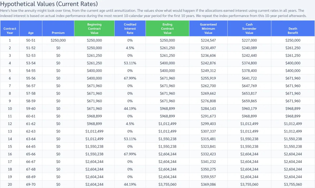Image resolution: width=315 pixels, height=188 pixels.
Task: Select the Cash Surrender Value header
Action: [x=249, y=29]
